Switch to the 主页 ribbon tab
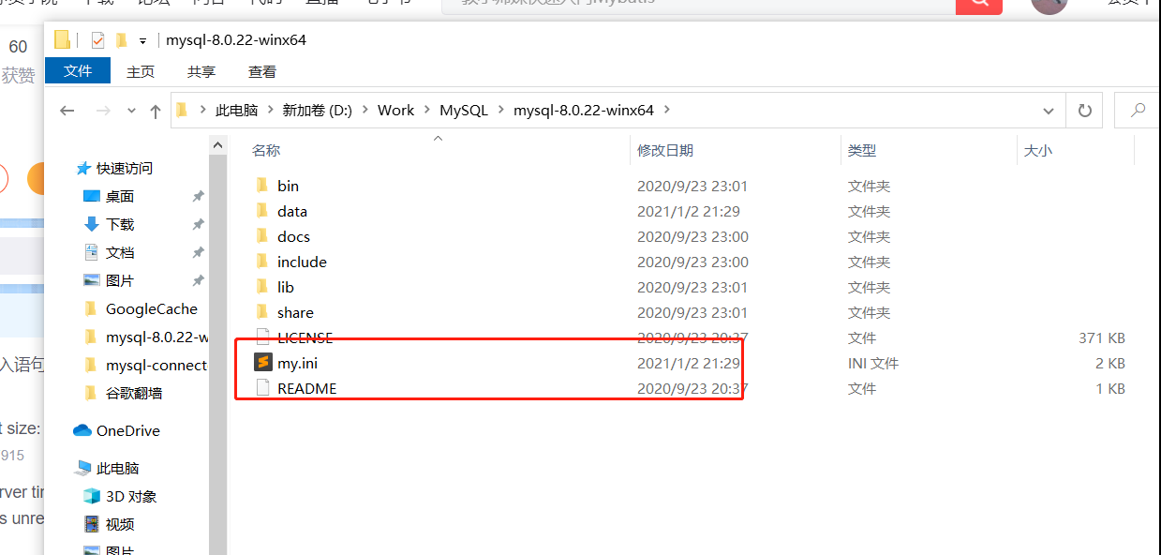This screenshot has height=555, width=1161. tap(141, 71)
